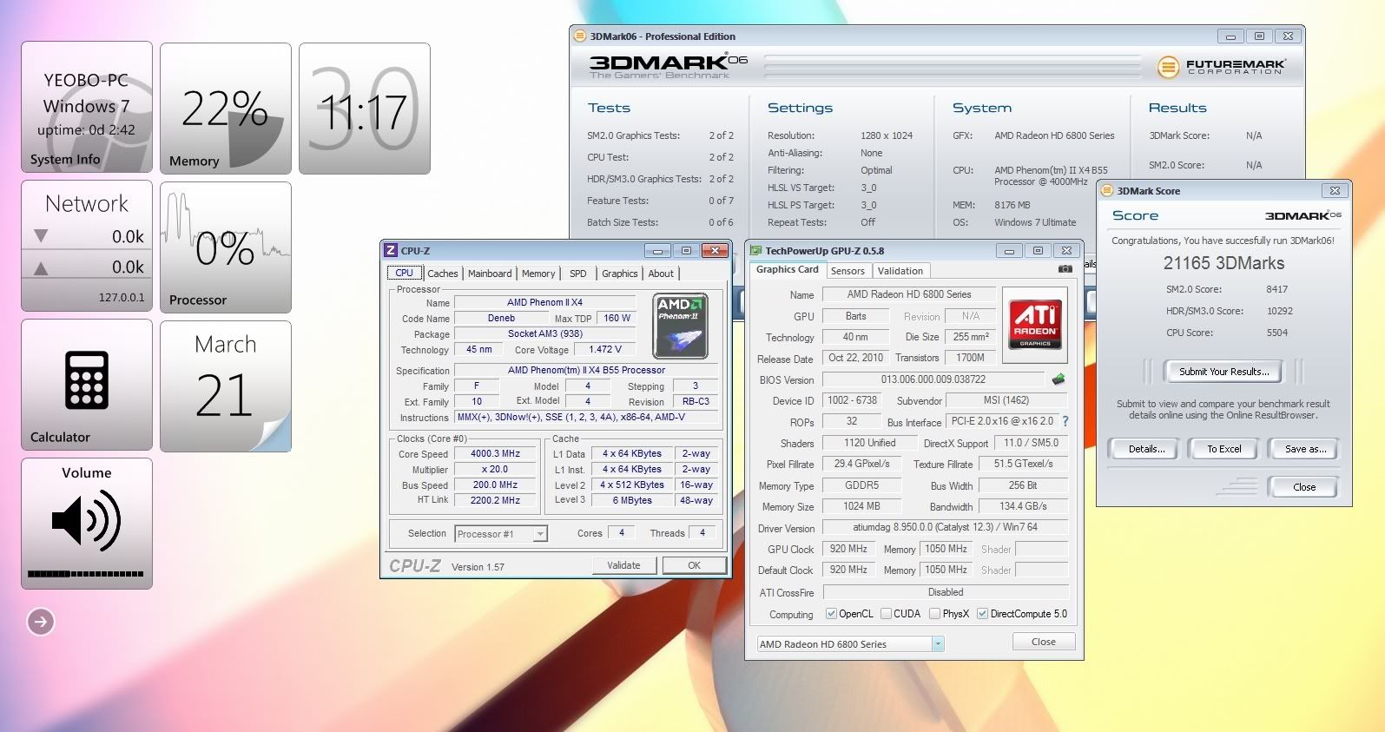Click the Tests heading in 3DMark06
Image resolution: width=1385 pixels, height=732 pixels.
click(x=609, y=108)
